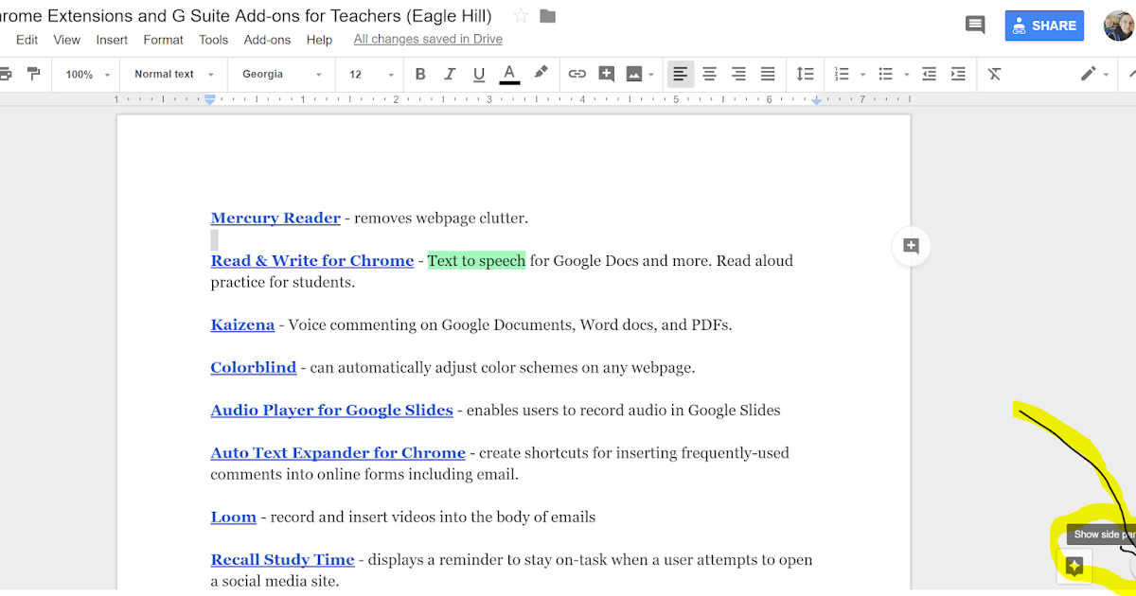Viewport: 1136px width, 596px height.
Task: Open the Mercury Reader link
Action: point(275,219)
